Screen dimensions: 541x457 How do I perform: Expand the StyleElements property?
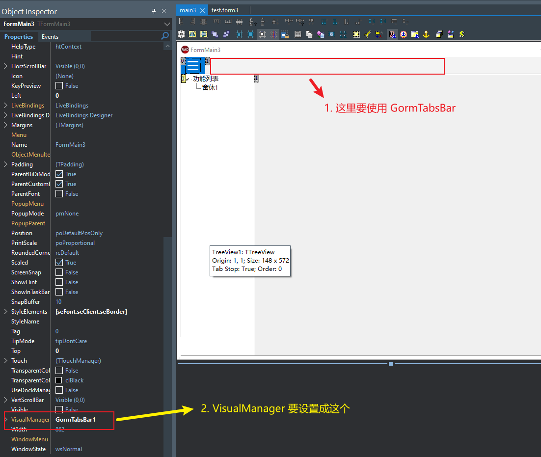(5, 311)
